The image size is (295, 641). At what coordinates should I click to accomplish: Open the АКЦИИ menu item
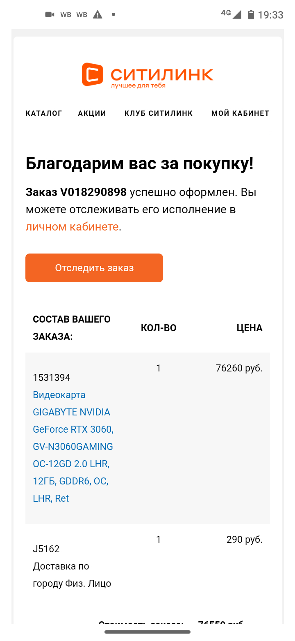(92, 113)
